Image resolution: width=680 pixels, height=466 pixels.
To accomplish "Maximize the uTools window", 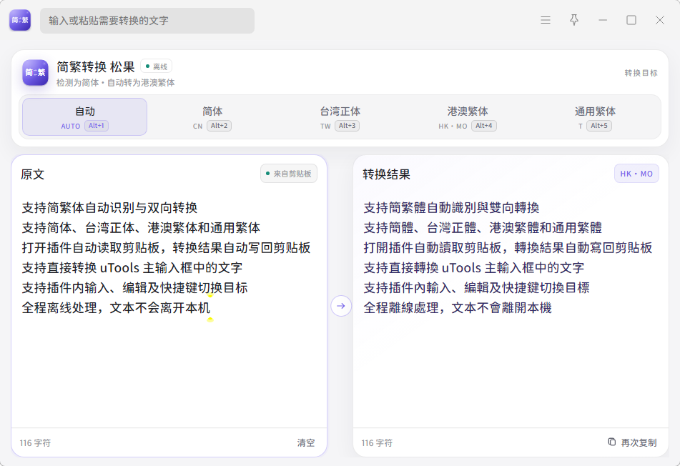I will (x=631, y=20).
